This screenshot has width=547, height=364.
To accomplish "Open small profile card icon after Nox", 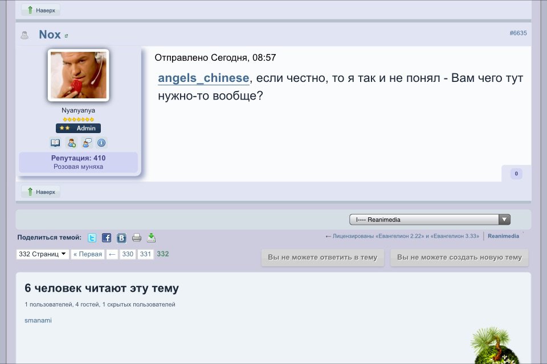I will [66, 36].
